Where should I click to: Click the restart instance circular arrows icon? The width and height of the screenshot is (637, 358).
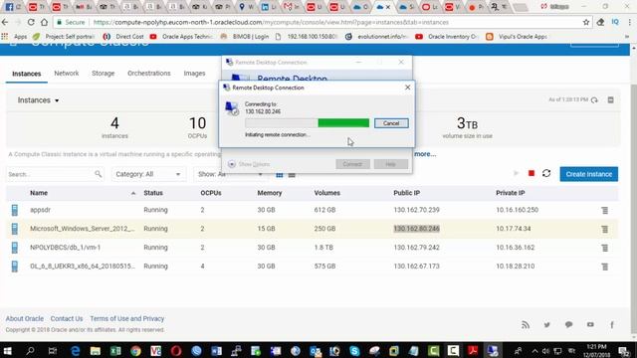pyautogui.click(x=546, y=173)
